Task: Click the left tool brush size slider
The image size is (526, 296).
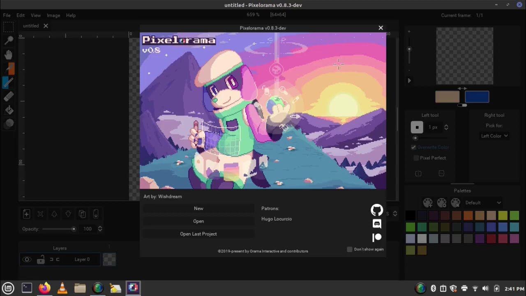Action: (x=429, y=138)
